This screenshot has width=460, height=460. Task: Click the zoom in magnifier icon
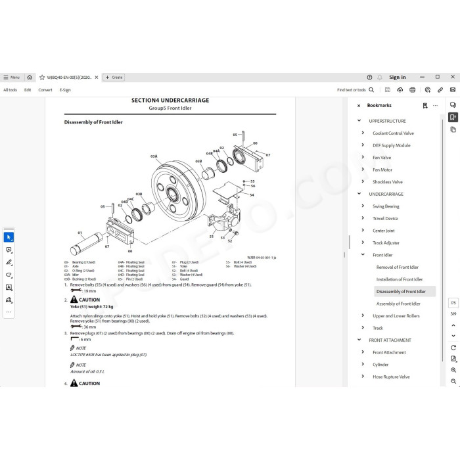click(453, 370)
